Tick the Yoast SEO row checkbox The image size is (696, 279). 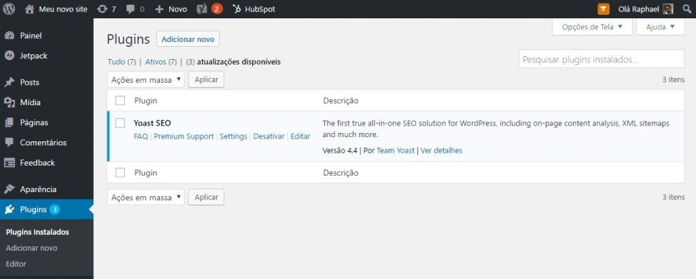[x=120, y=123]
